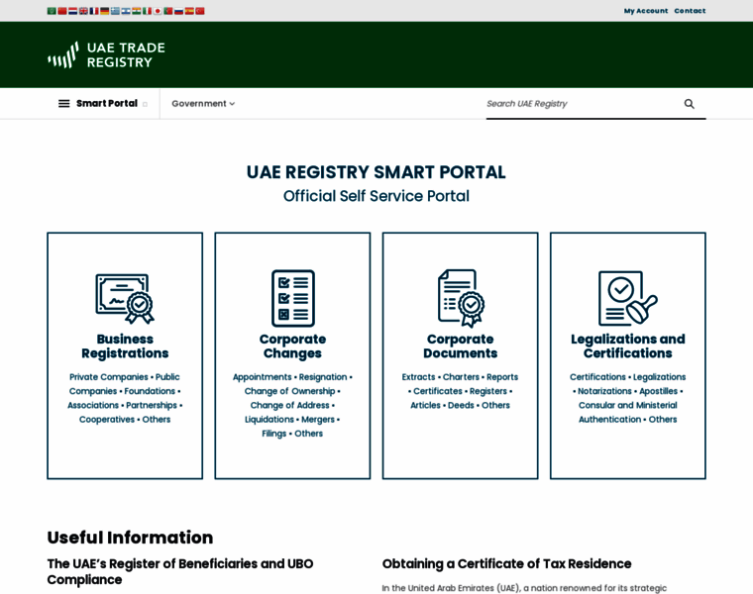Select the Israeli flag for Hebrew
753x594 pixels.
(126, 11)
